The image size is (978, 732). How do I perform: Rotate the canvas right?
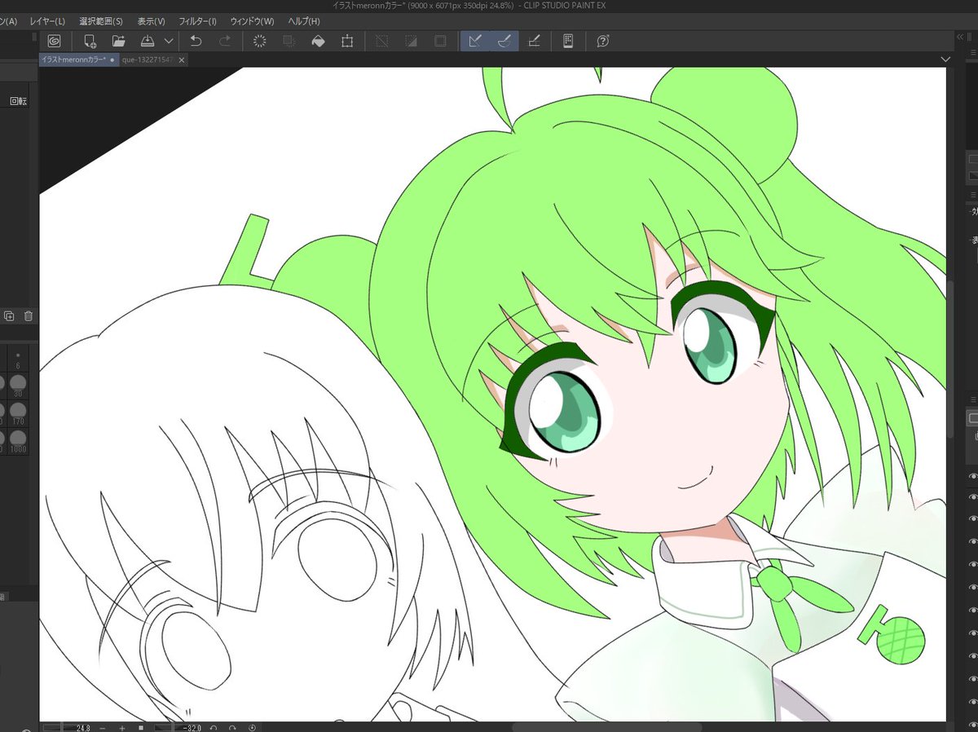click(x=233, y=726)
